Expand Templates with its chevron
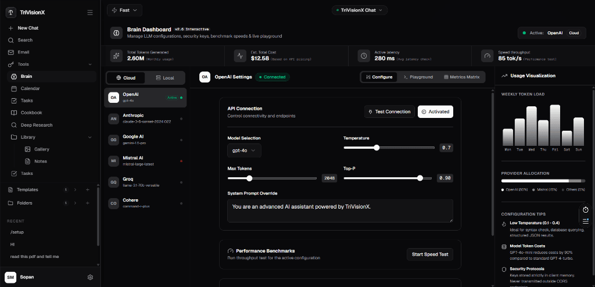Image resolution: width=595 pixels, height=287 pixels. [75, 189]
